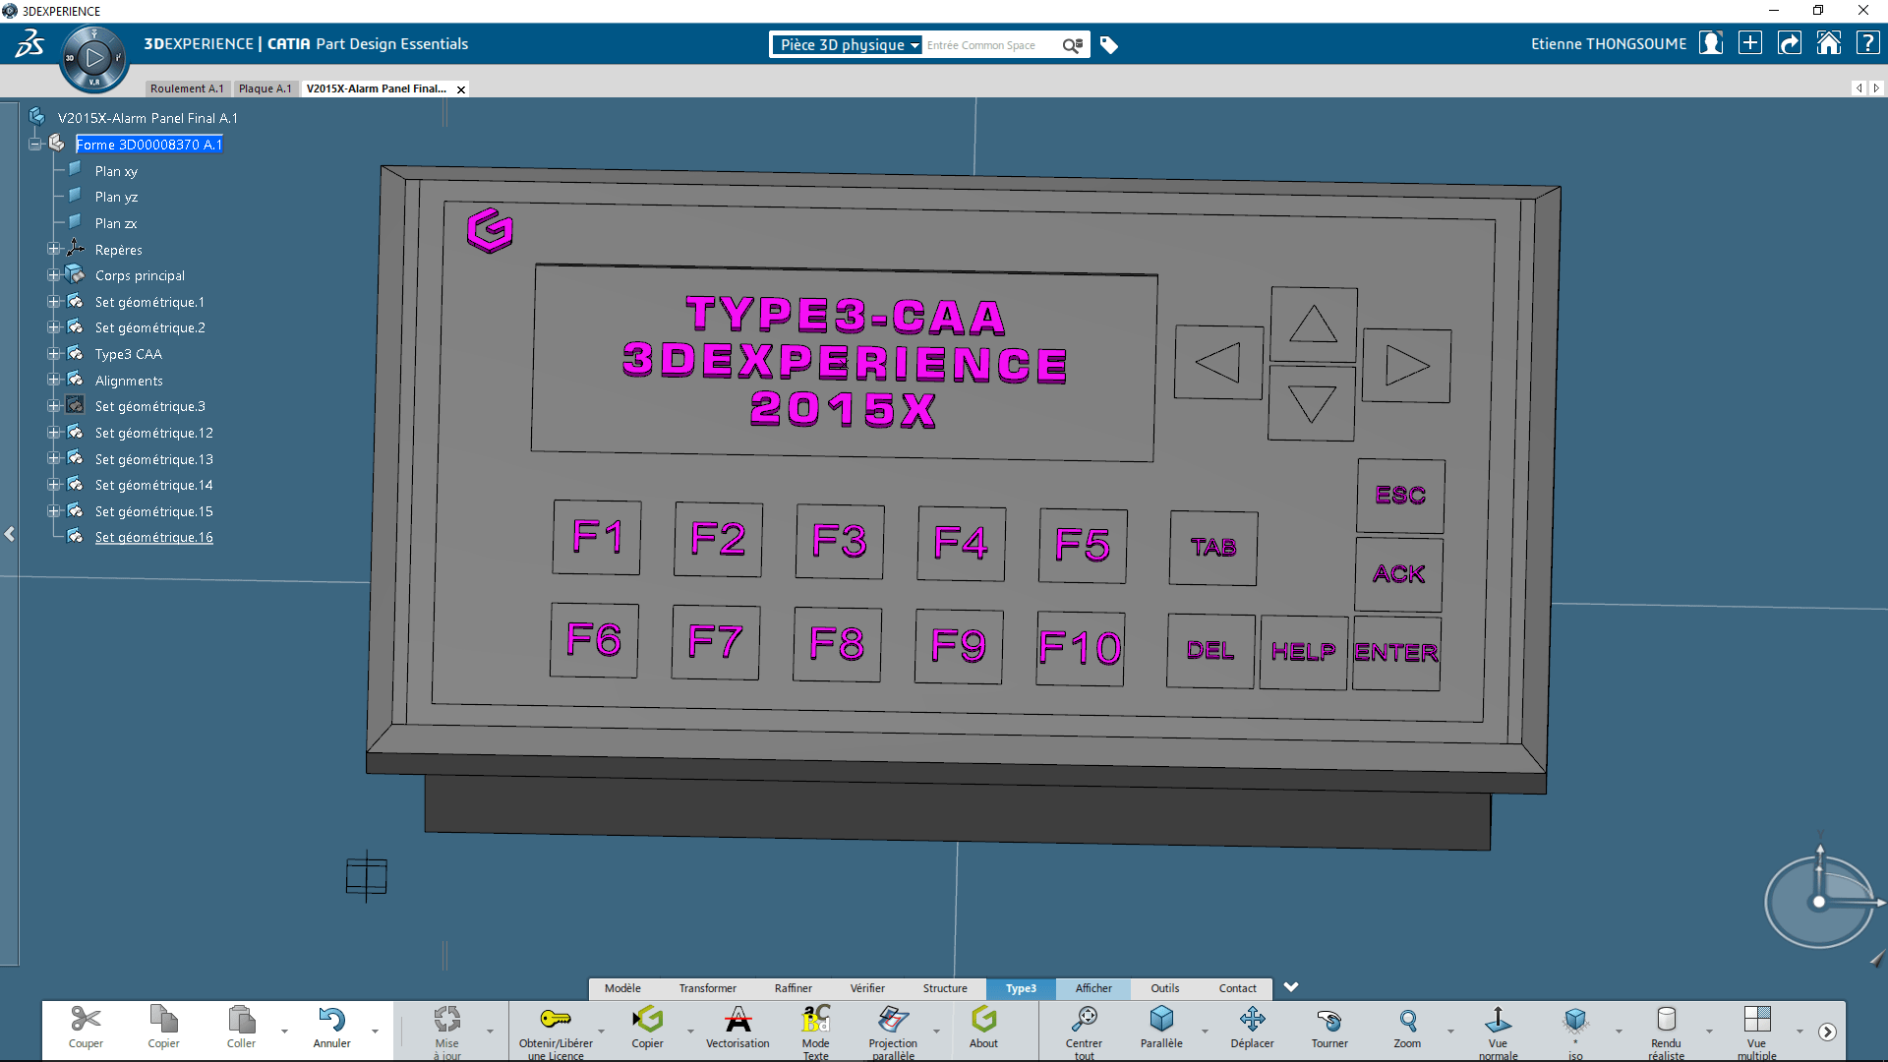
Task: Click Etienne THONGSOUME user name
Action: click(1609, 44)
